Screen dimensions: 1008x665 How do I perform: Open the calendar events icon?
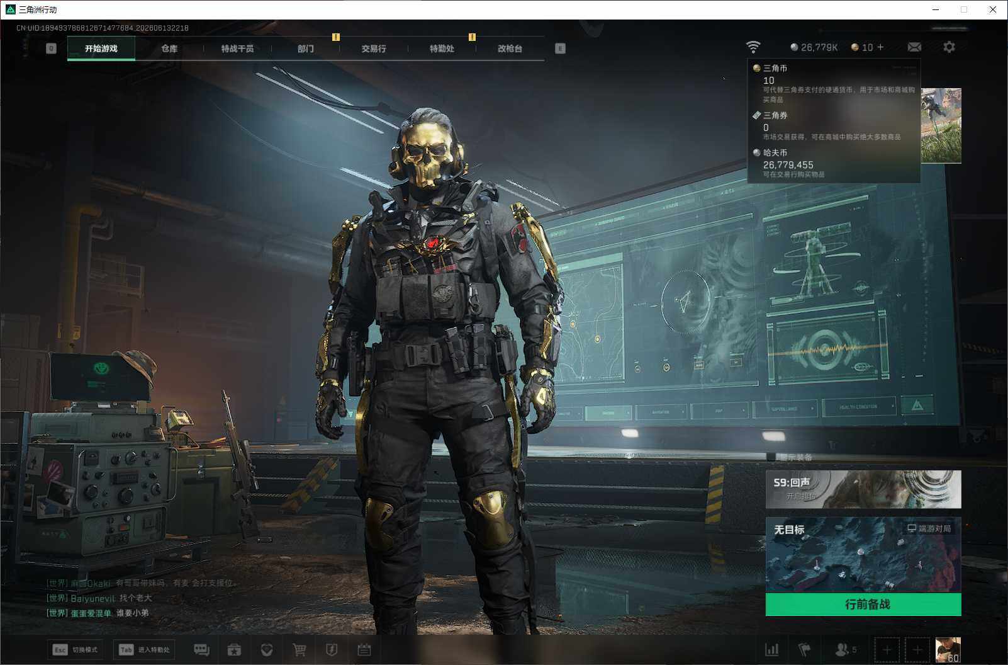(x=364, y=650)
